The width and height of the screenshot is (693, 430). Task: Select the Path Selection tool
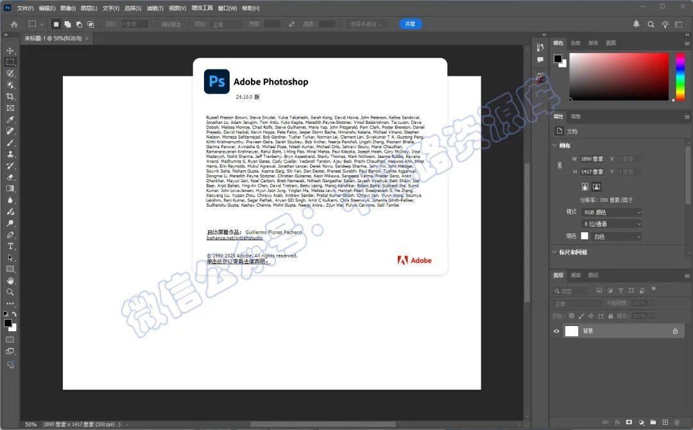click(x=10, y=257)
